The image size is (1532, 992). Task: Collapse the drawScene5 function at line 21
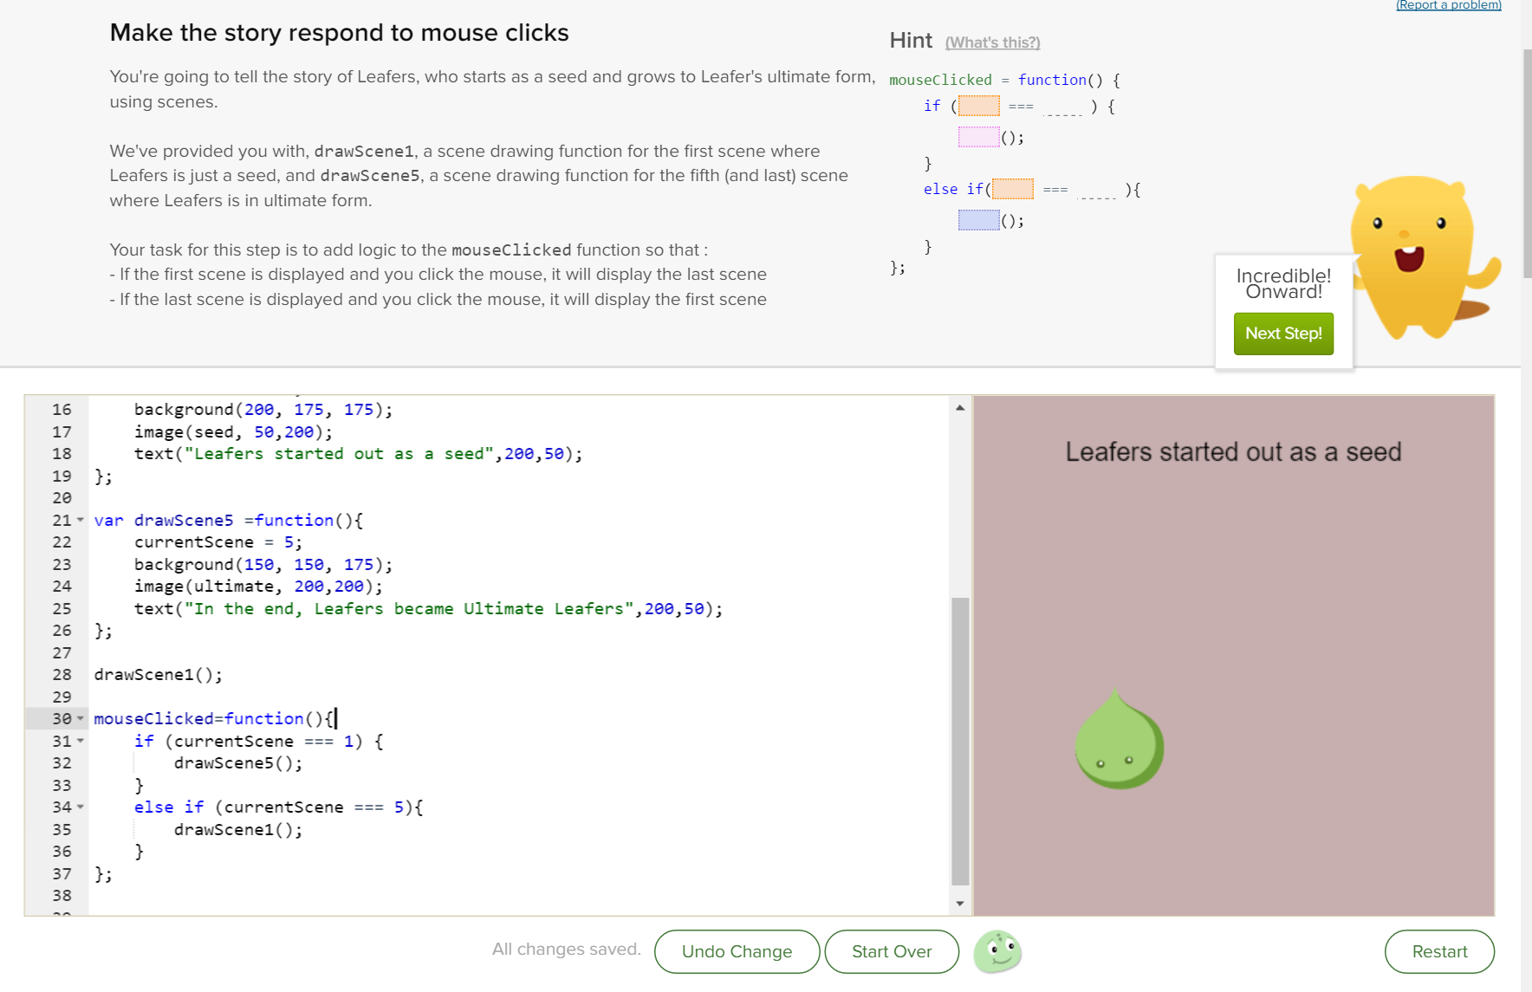pyautogui.click(x=81, y=521)
